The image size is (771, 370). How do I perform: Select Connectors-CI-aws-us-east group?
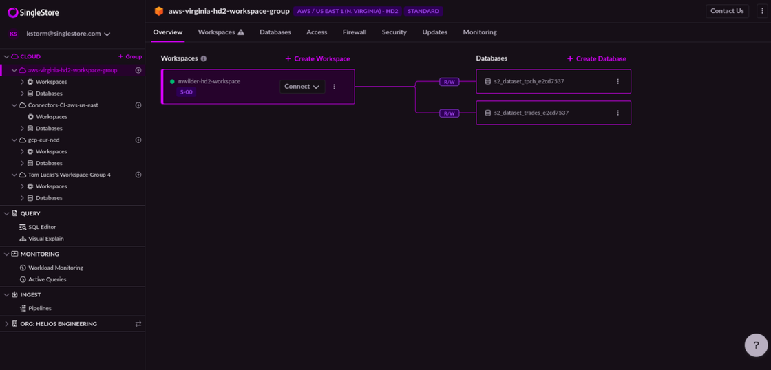63,105
